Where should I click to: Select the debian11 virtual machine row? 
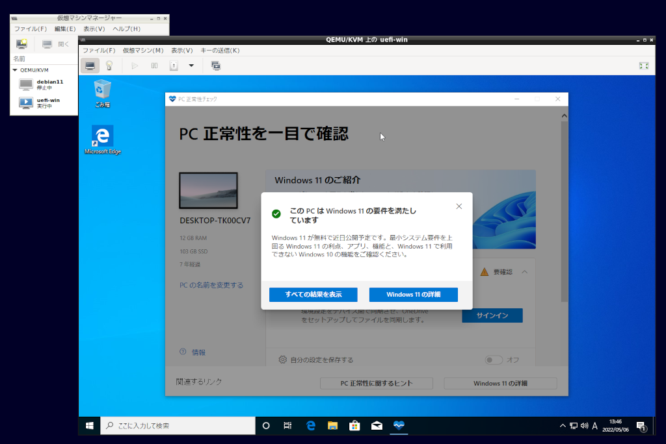(44, 84)
